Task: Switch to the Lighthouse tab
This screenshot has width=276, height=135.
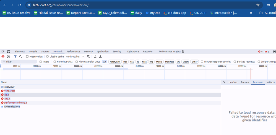Action: pos(133,52)
